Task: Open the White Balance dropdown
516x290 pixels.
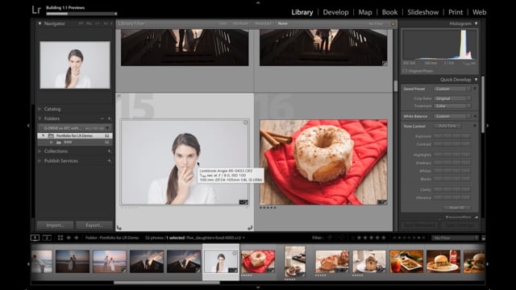Action: pyautogui.click(x=452, y=116)
